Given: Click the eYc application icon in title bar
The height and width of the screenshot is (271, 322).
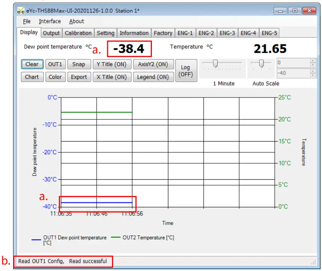Looking at the screenshot, I should point(21,11).
